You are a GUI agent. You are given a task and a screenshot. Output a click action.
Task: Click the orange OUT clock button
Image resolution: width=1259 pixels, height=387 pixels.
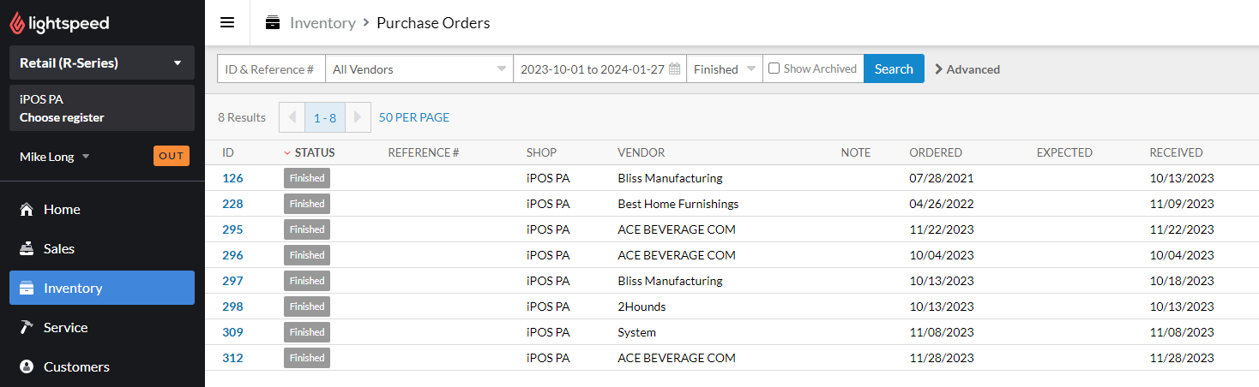[172, 156]
